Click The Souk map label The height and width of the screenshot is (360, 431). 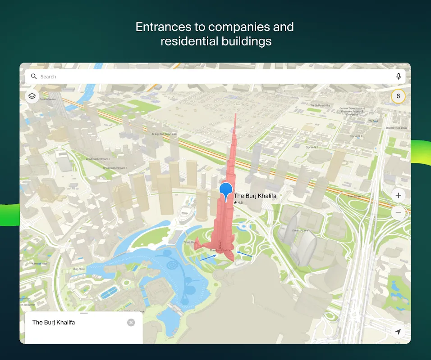[x=373, y=121]
